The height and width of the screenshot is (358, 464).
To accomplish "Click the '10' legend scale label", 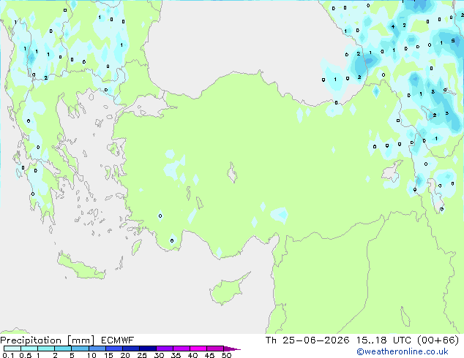I will coord(91,355).
